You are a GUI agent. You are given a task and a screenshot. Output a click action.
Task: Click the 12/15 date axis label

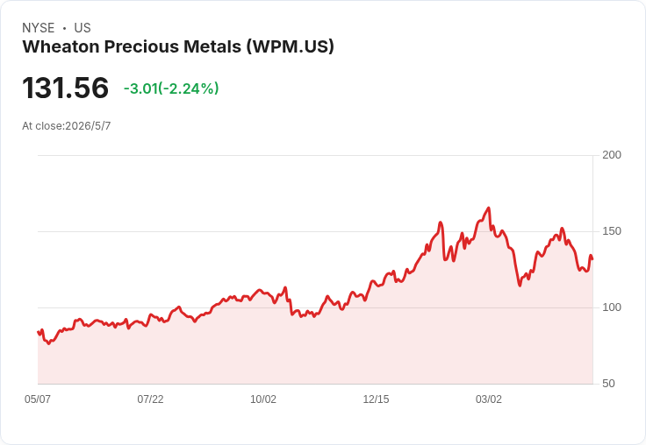tap(376, 399)
